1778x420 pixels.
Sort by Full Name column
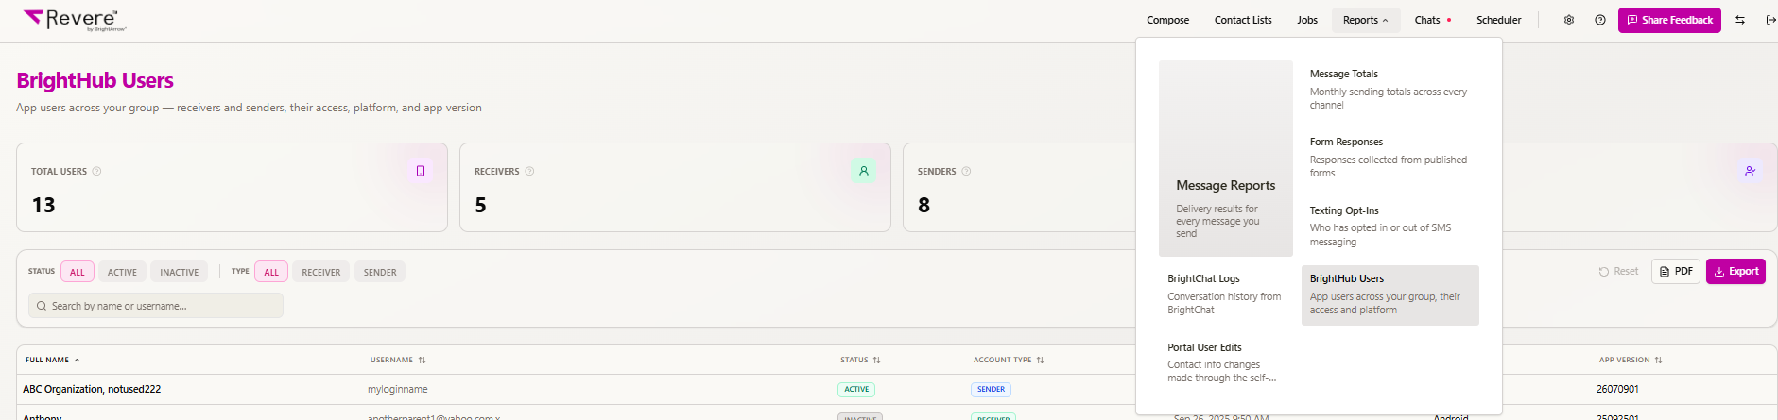pos(53,360)
